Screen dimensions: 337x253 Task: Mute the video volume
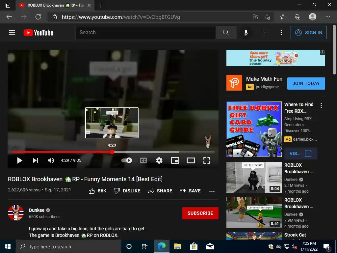(51, 160)
